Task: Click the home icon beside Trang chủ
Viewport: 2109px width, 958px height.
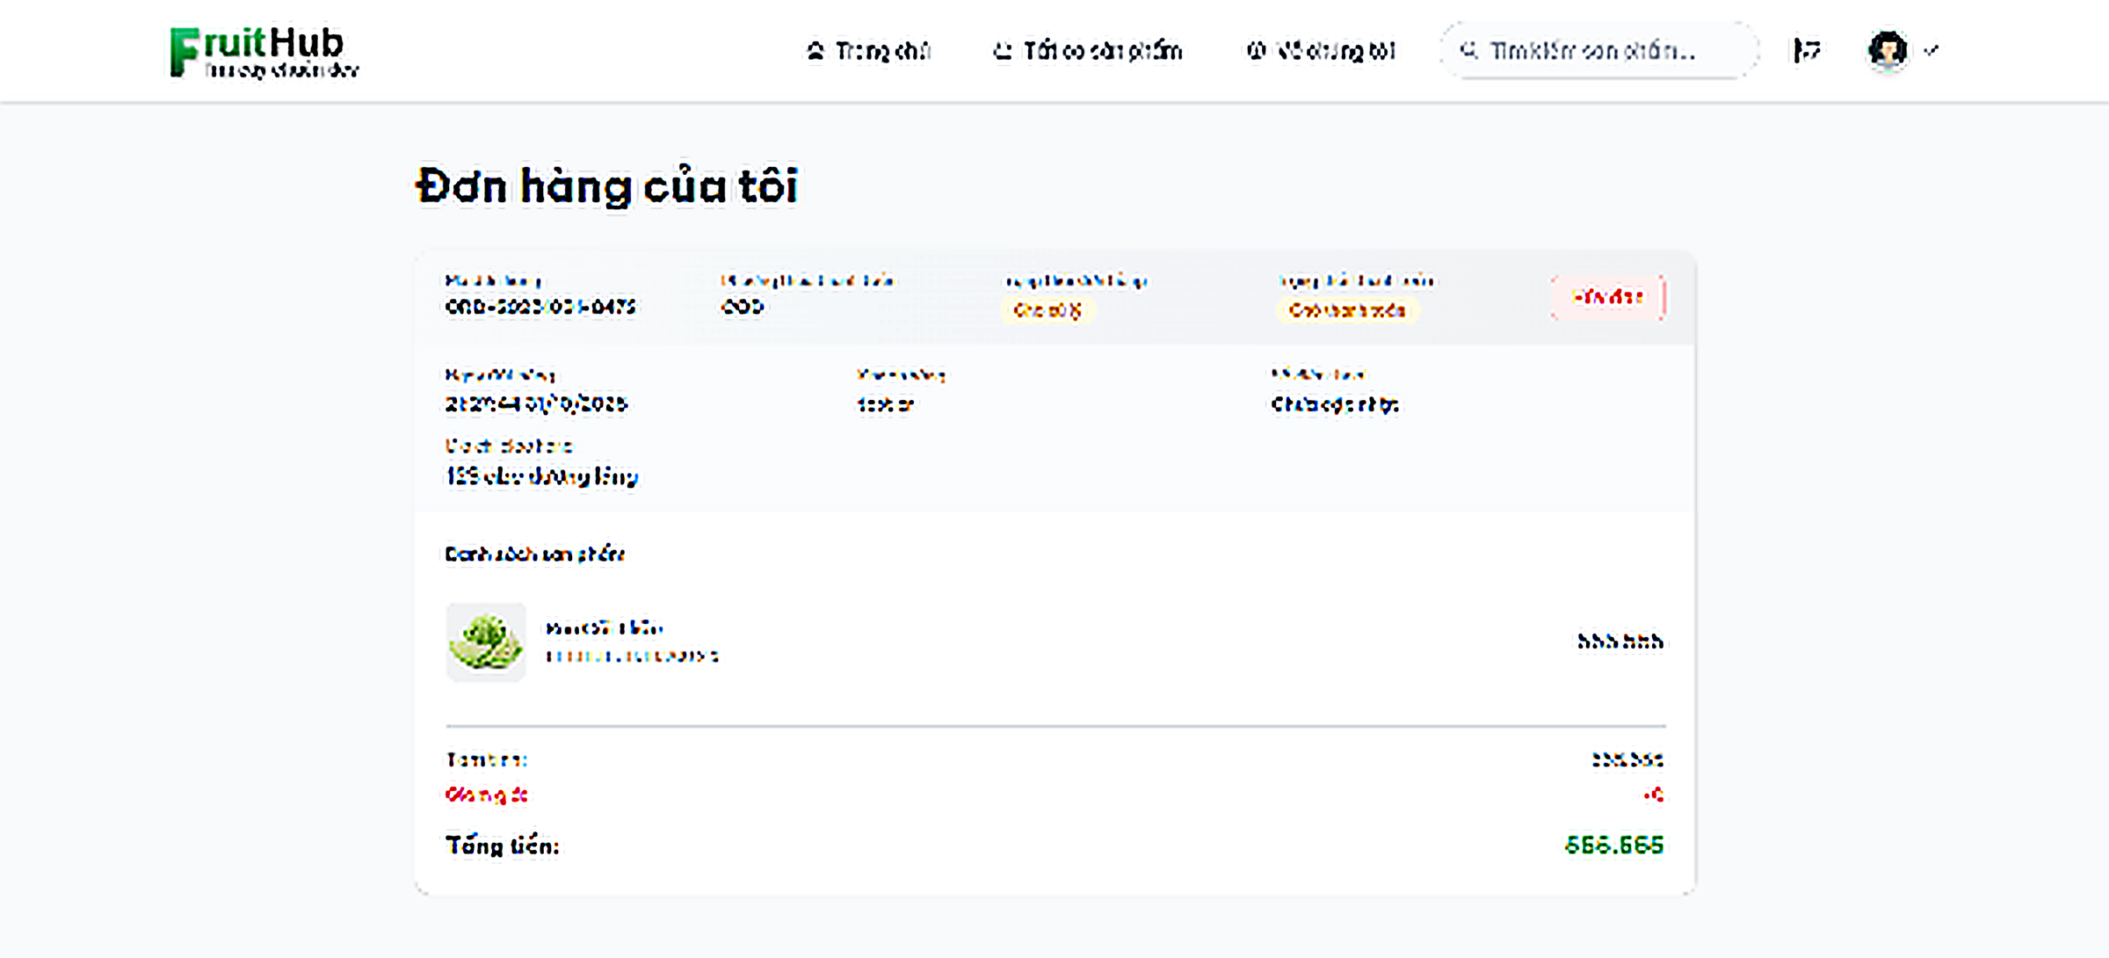Action: click(815, 51)
